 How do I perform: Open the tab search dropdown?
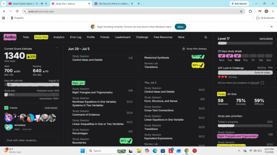tap(3, 3)
